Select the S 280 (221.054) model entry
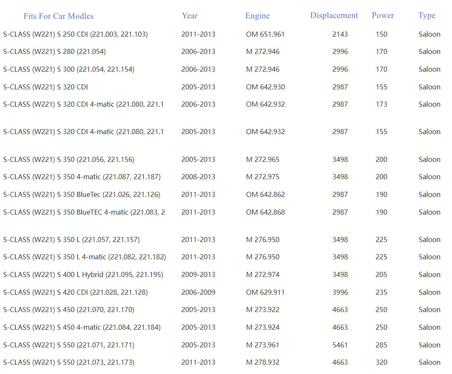The height and width of the screenshot is (374, 452). point(54,51)
